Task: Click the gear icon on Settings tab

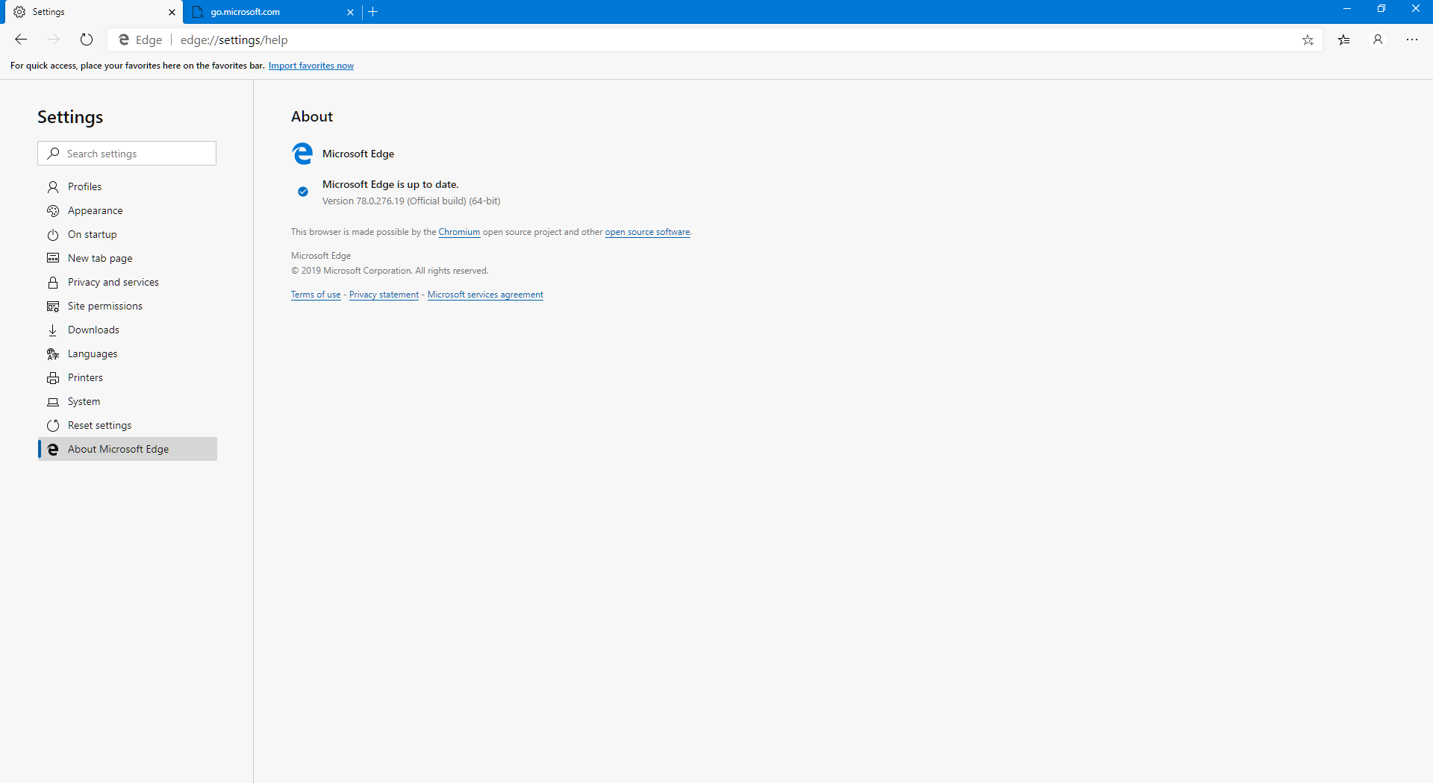Action: tap(19, 12)
